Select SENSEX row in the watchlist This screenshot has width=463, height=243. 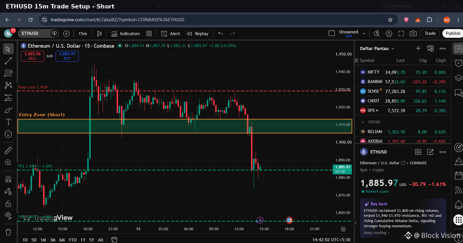403,91
